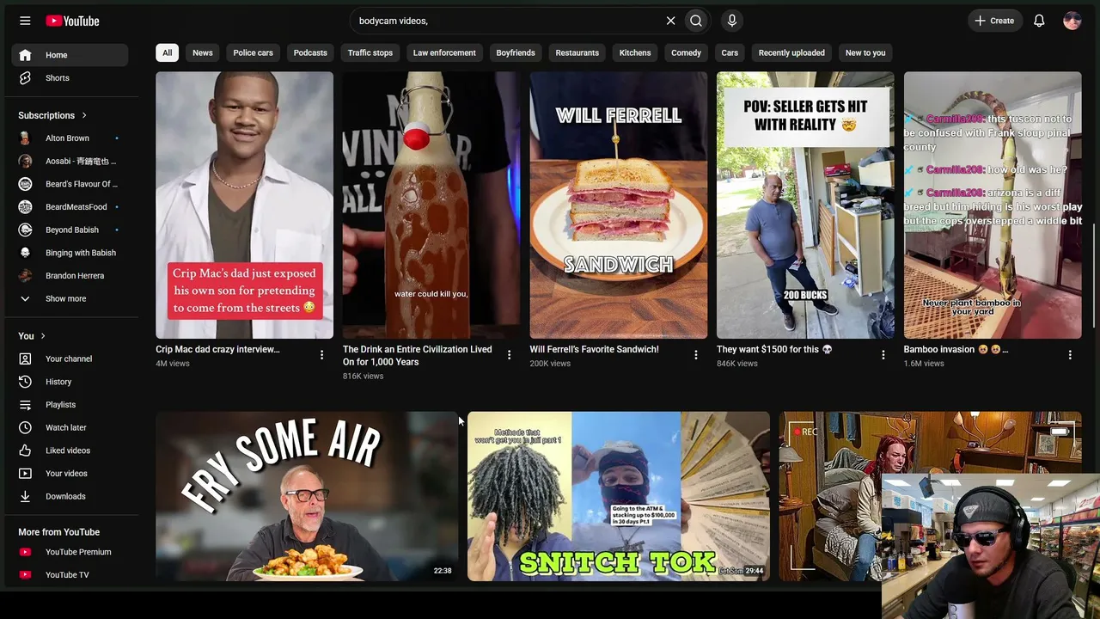
Task: Go to YouTube home via logo
Action: click(x=72, y=21)
